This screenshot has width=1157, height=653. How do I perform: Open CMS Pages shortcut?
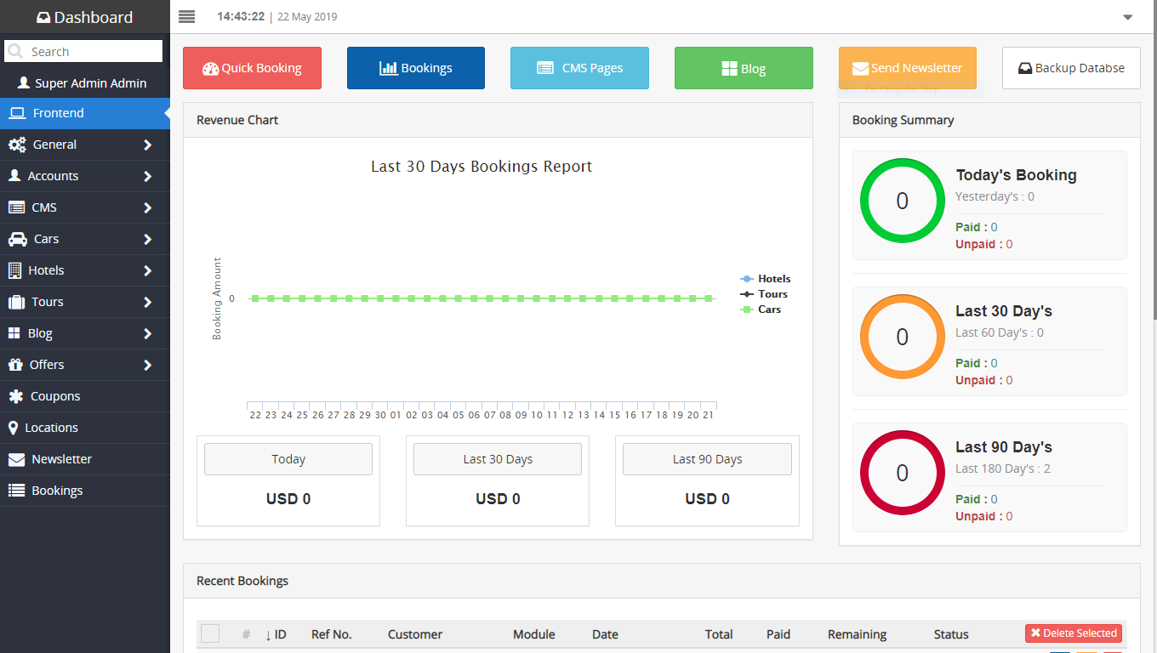pos(579,68)
